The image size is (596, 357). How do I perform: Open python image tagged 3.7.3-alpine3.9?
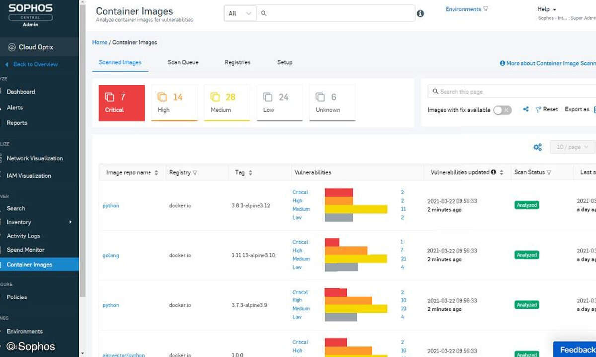[111, 305]
